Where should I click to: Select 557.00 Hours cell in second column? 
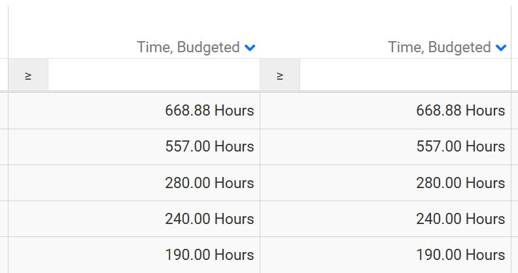coord(460,147)
